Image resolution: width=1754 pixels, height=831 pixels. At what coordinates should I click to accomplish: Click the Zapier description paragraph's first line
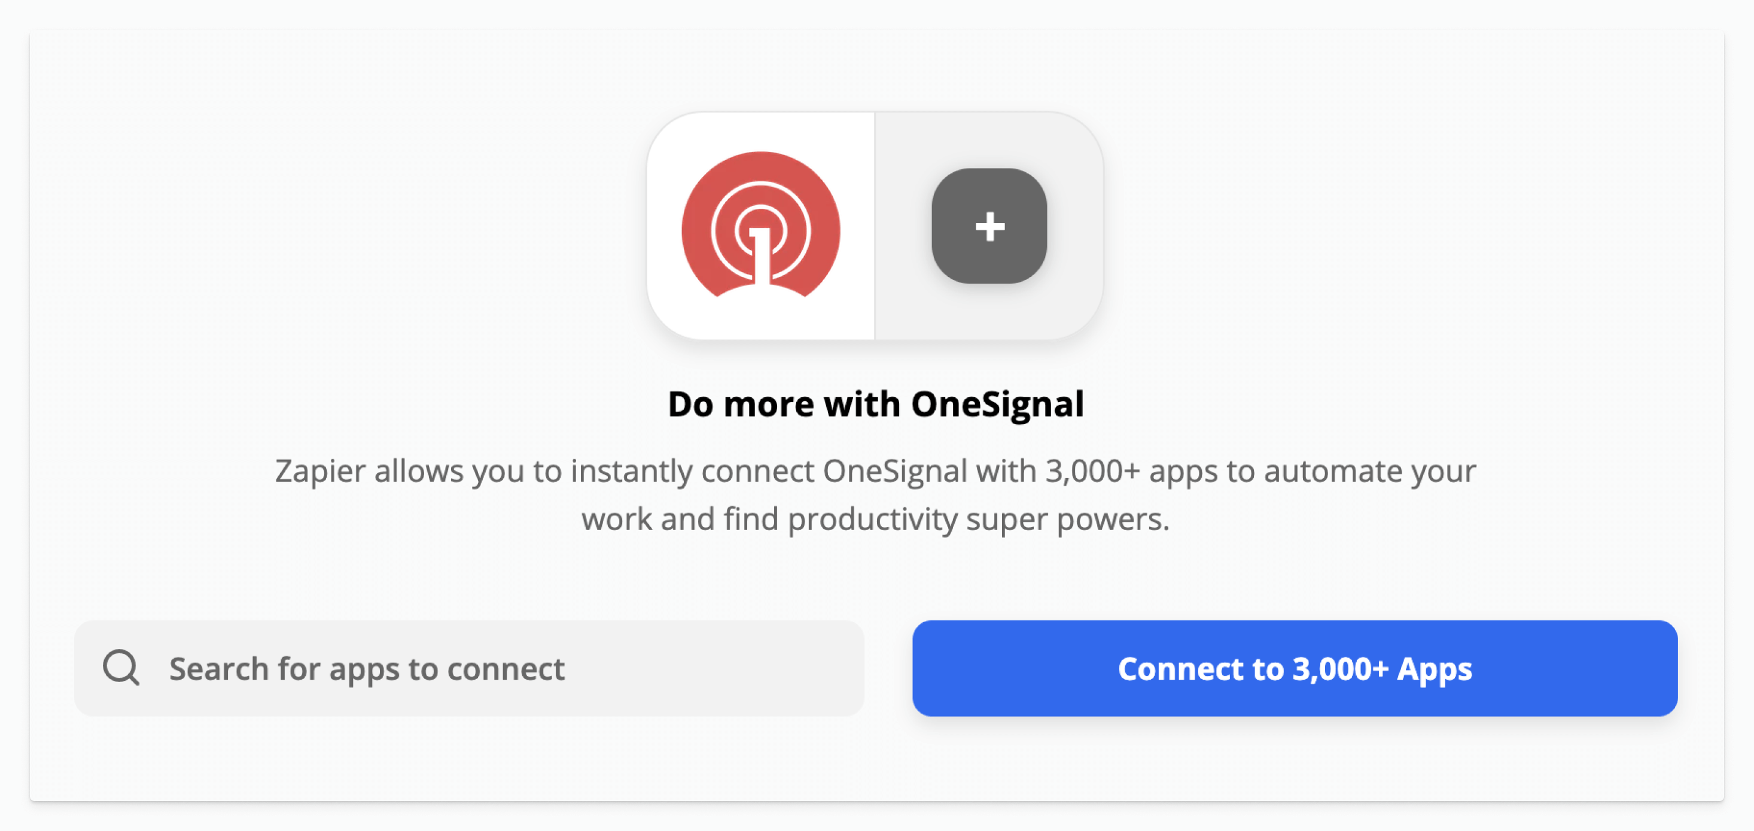click(x=876, y=471)
